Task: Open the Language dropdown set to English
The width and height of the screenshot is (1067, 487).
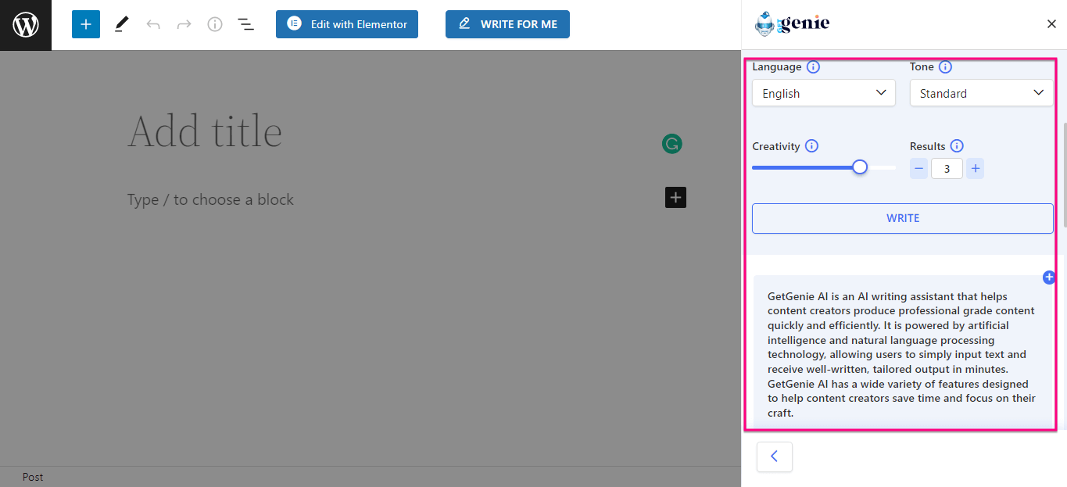Action: click(824, 93)
